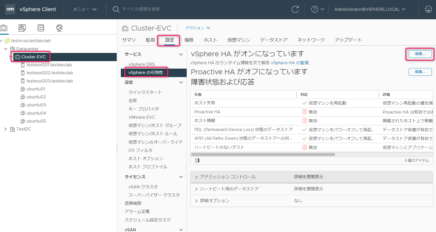Open the Networking inventory view
The height and width of the screenshot is (232, 436).
[x=59, y=28]
